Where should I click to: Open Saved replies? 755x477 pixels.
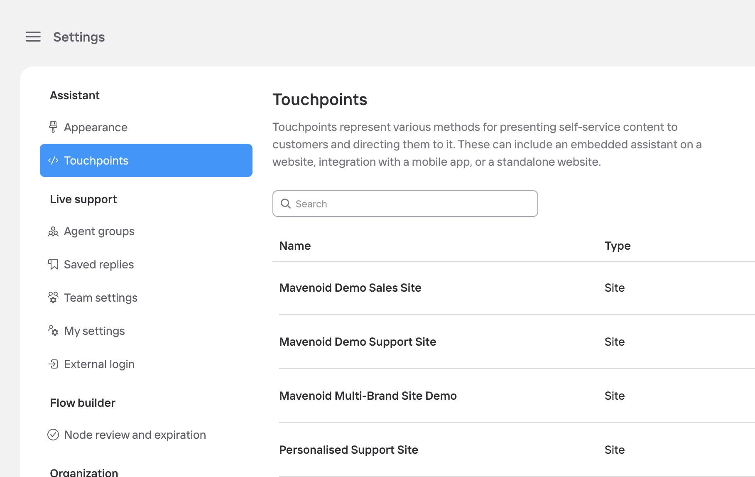[146, 264]
